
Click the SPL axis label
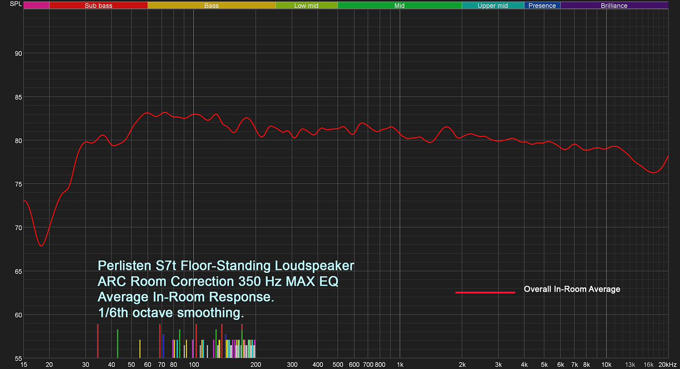(x=15, y=4)
